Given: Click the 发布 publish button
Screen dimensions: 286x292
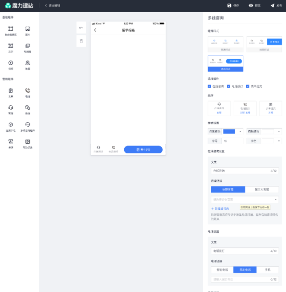Looking at the screenshot, I should coord(276,6).
